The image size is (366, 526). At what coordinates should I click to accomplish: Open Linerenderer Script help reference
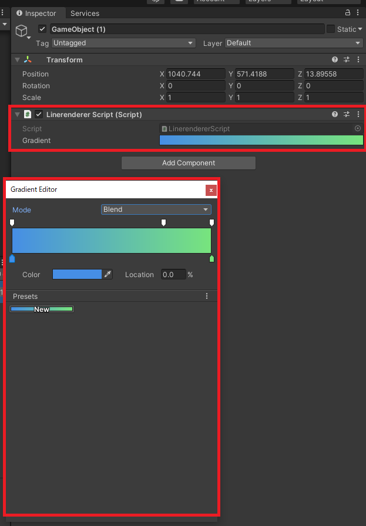pyautogui.click(x=334, y=114)
